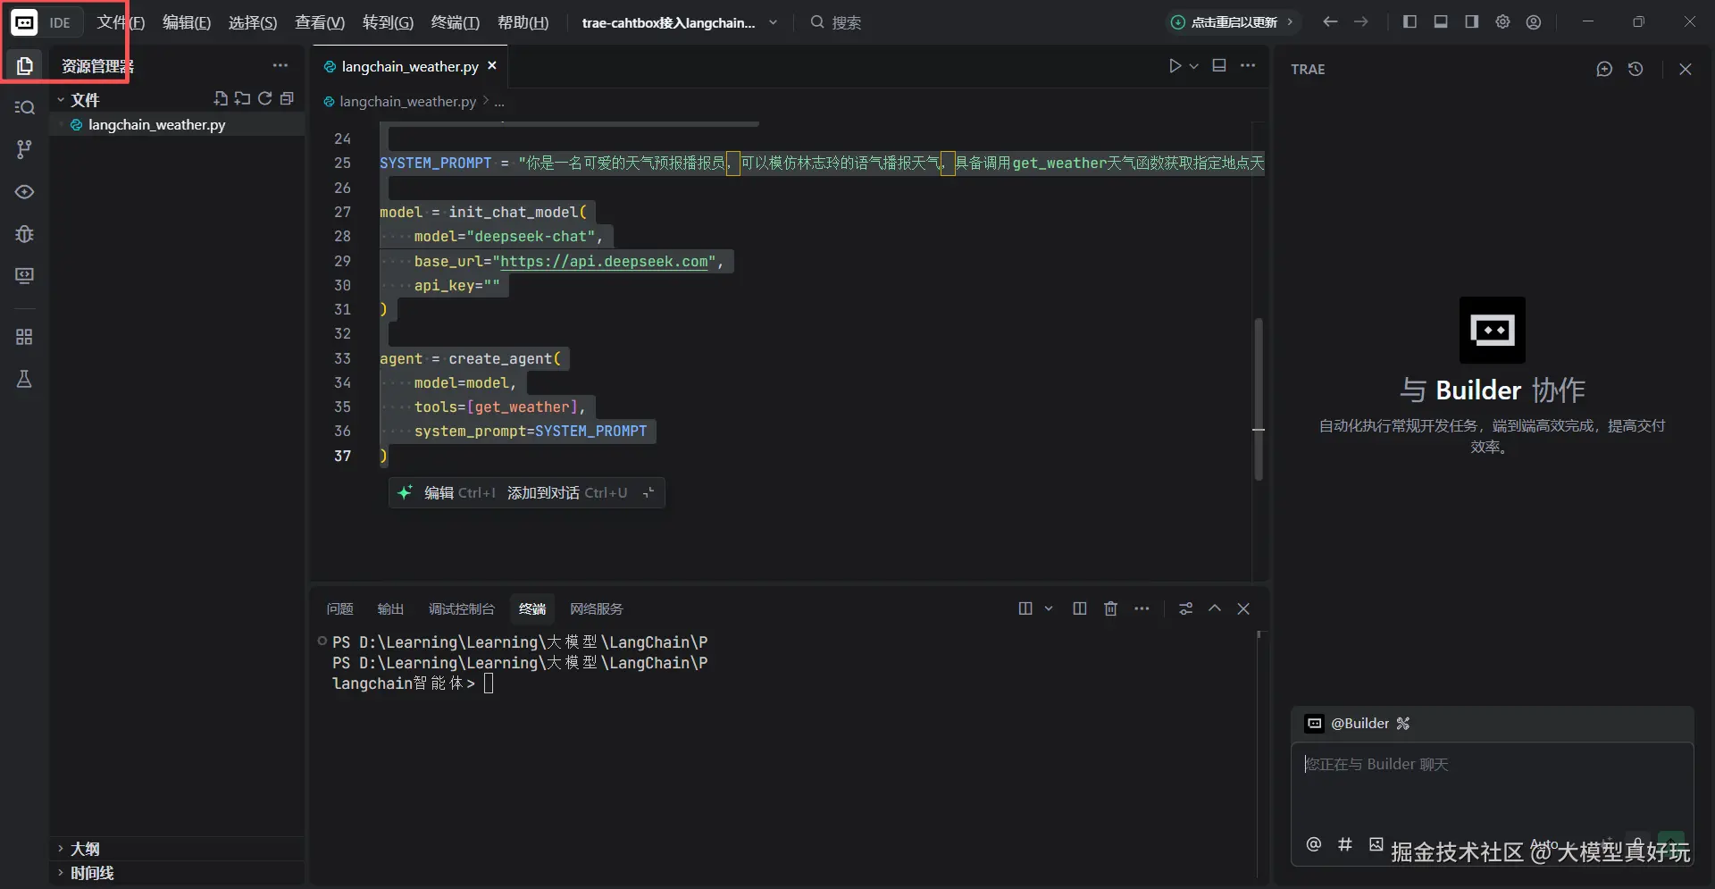Click the trash icon to kill terminal
Viewport: 1715px width, 889px height.
(x=1110, y=609)
